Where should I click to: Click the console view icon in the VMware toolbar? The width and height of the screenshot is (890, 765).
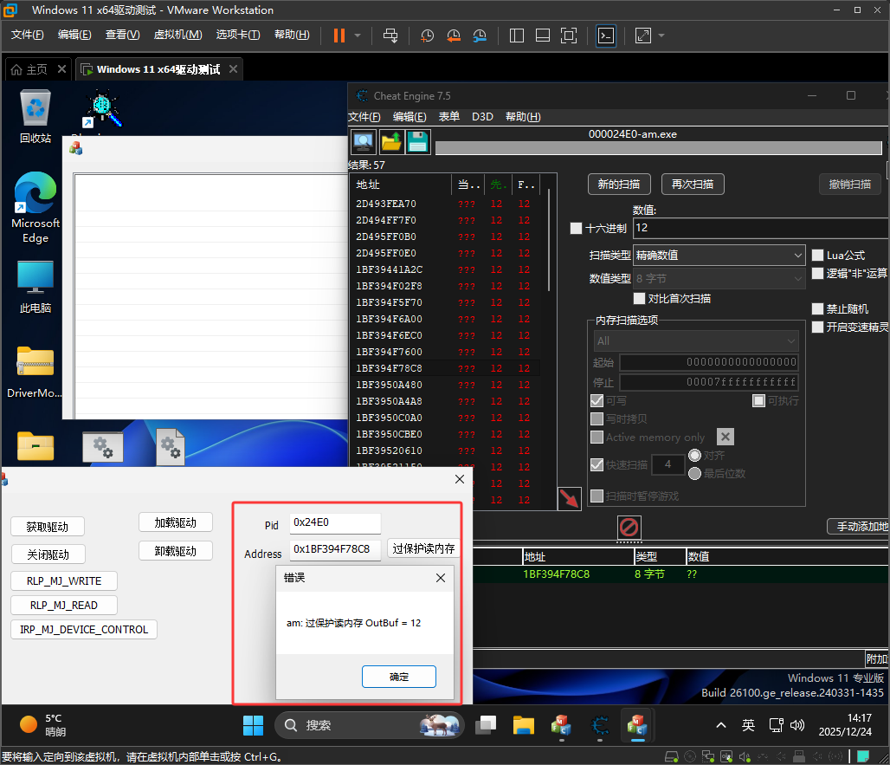pos(606,36)
